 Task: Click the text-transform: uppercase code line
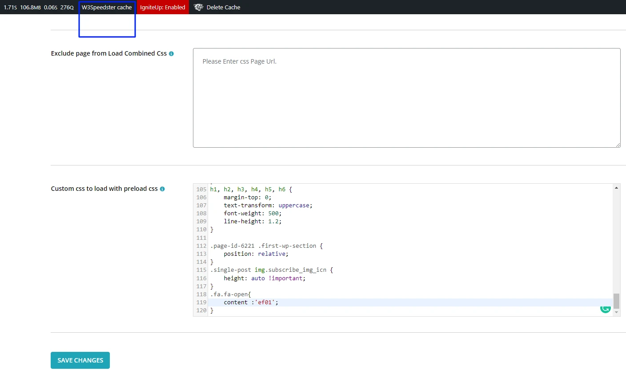point(268,206)
